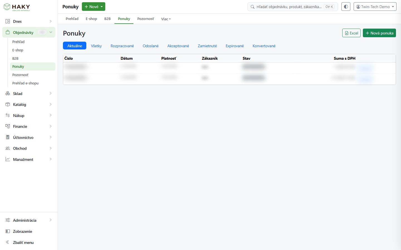Click the Objednávky bag icon

[8, 32]
